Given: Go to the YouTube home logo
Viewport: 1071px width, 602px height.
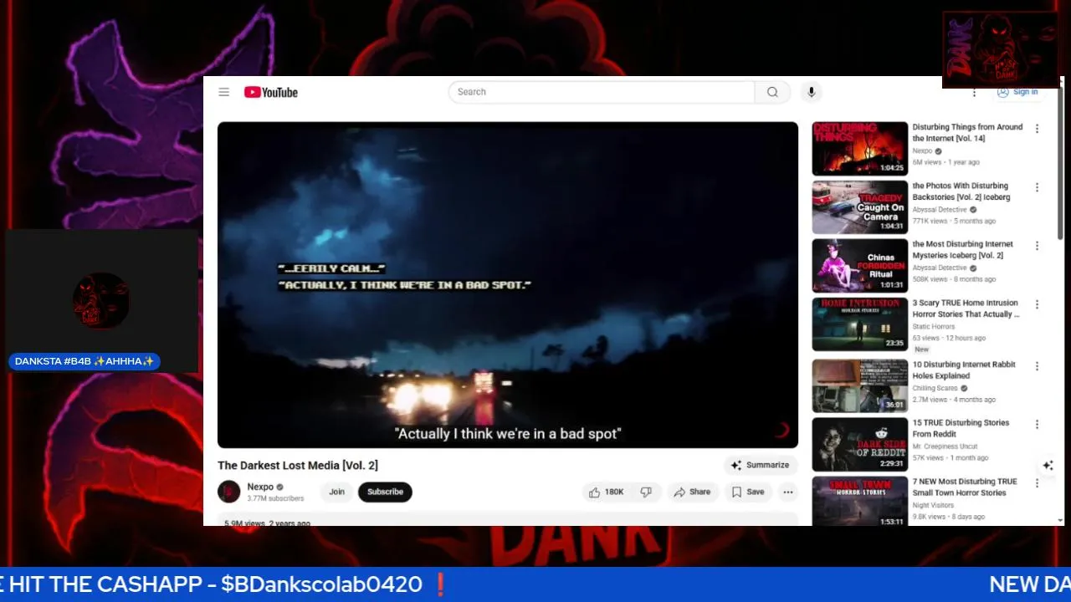Looking at the screenshot, I should [271, 92].
